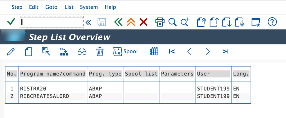
Task: Open Help with the question mark icon
Action: (272, 22)
